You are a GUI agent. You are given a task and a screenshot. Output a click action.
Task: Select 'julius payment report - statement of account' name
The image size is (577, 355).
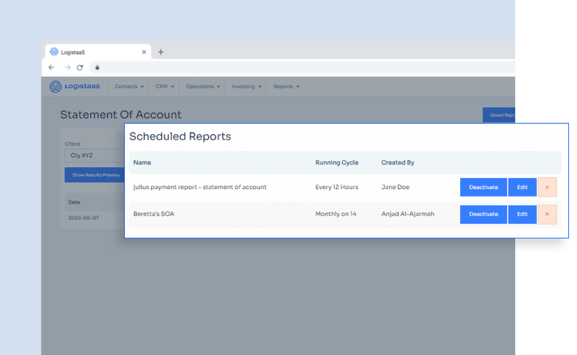[200, 187]
